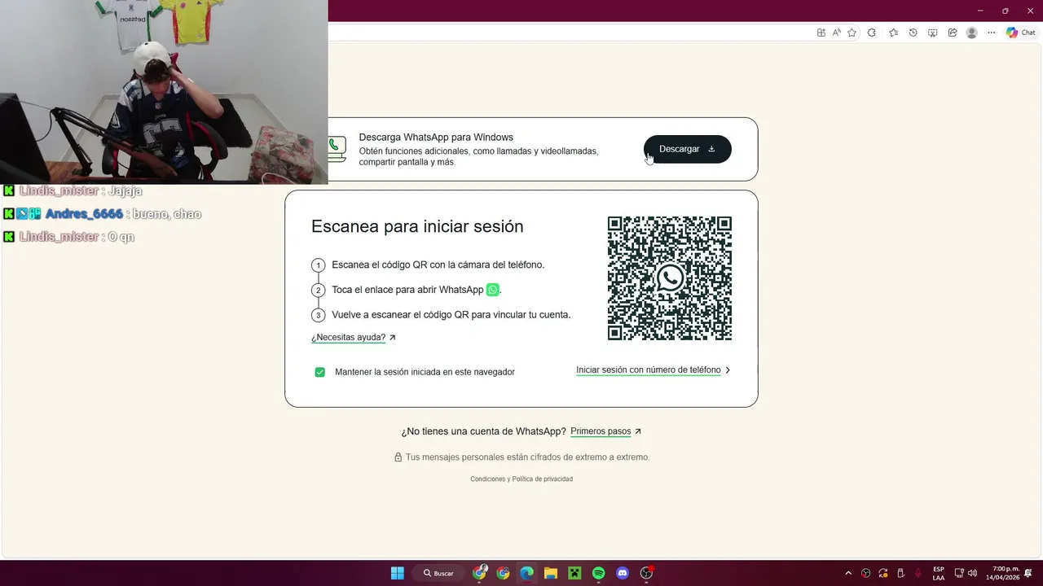Click the Buscar taskbar search box
Image resolution: width=1043 pixels, height=586 pixels.
click(438, 573)
